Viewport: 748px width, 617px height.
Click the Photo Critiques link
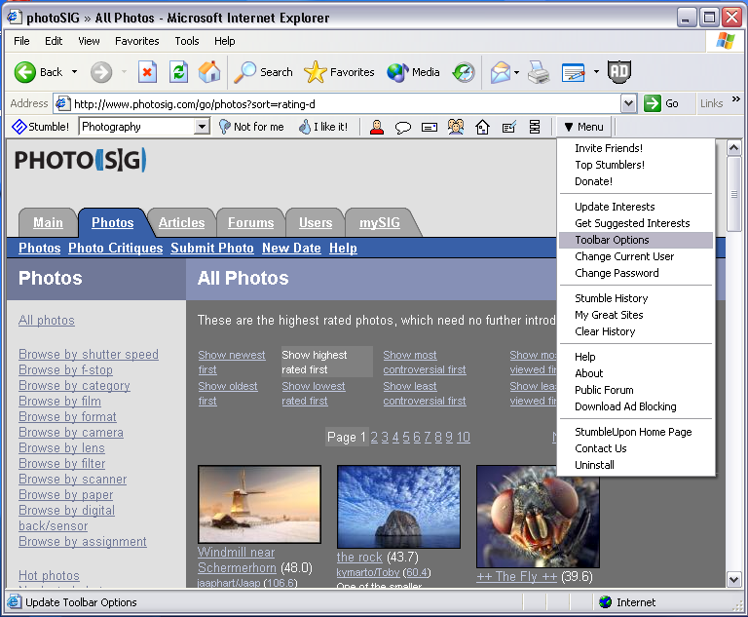pos(116,248)
